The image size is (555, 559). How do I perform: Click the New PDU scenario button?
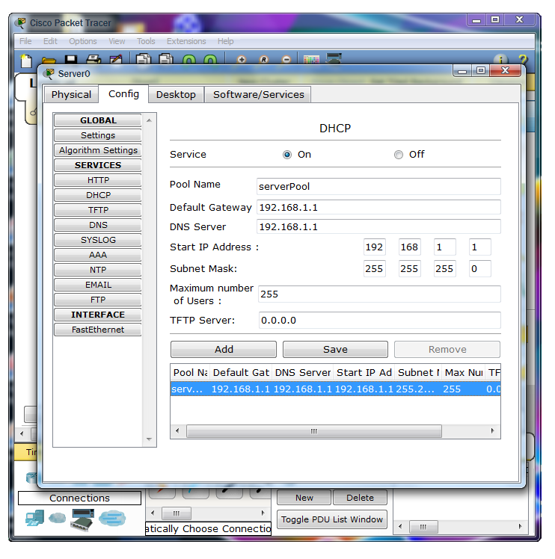(304, 498)
